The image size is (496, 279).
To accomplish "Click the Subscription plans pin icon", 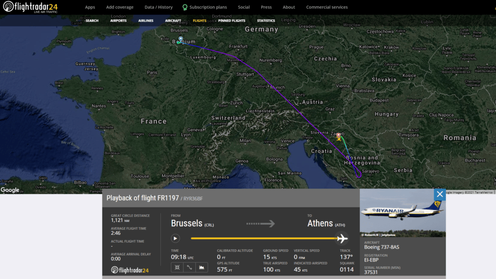I will [x=185, y=7].
